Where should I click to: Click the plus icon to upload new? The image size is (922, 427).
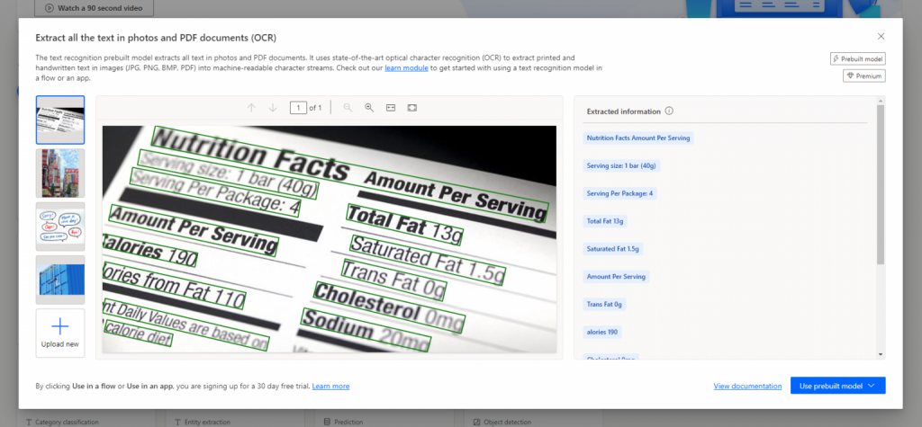tap(60, 326)
